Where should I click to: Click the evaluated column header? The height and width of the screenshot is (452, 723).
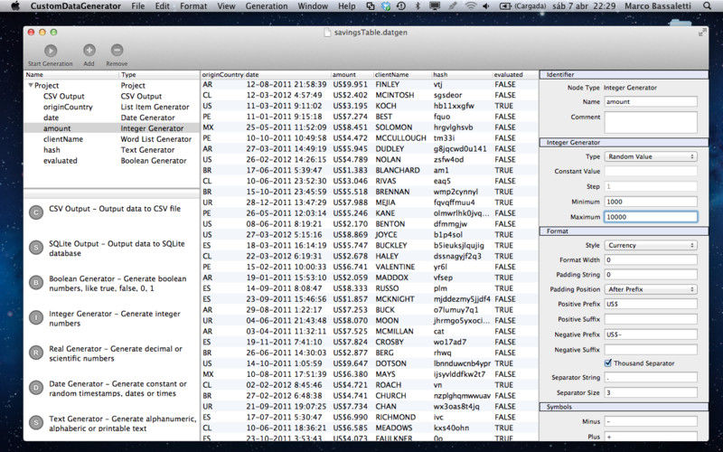pos(515,74)
